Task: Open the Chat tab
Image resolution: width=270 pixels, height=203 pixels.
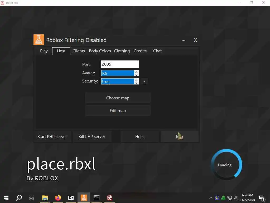Action: (x=157, y=51)
